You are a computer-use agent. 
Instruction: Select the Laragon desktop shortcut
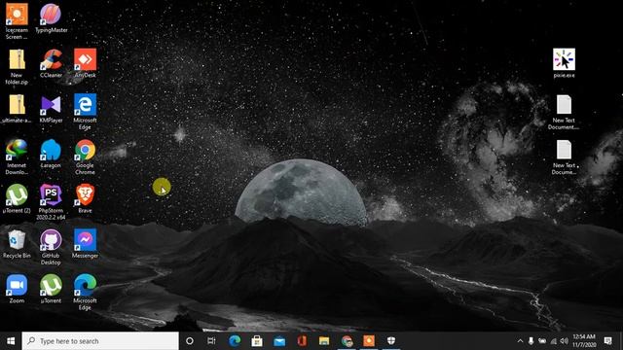51,154
